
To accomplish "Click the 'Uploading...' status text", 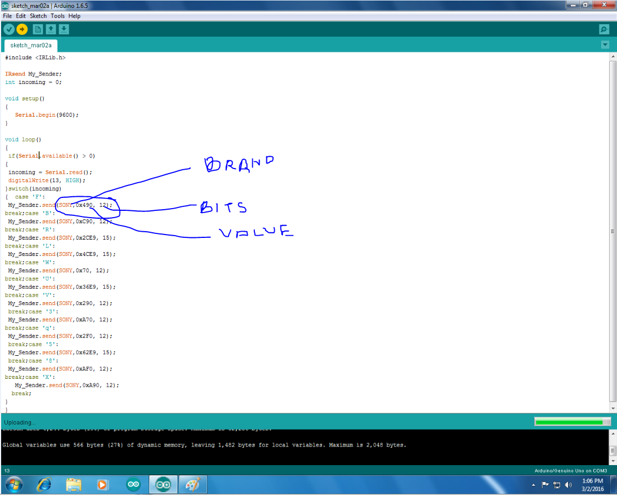I will click(20, 422).
